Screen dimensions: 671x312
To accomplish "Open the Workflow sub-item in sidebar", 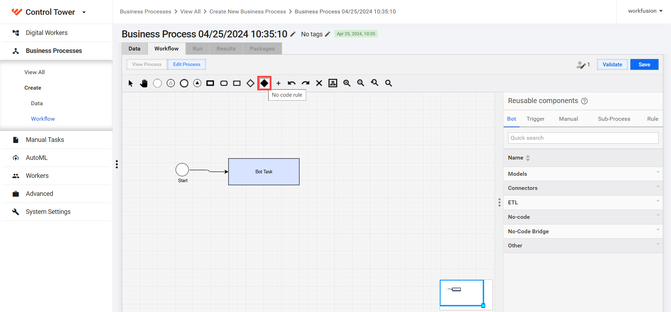I will pyautogui.click(x=43, y=119).
